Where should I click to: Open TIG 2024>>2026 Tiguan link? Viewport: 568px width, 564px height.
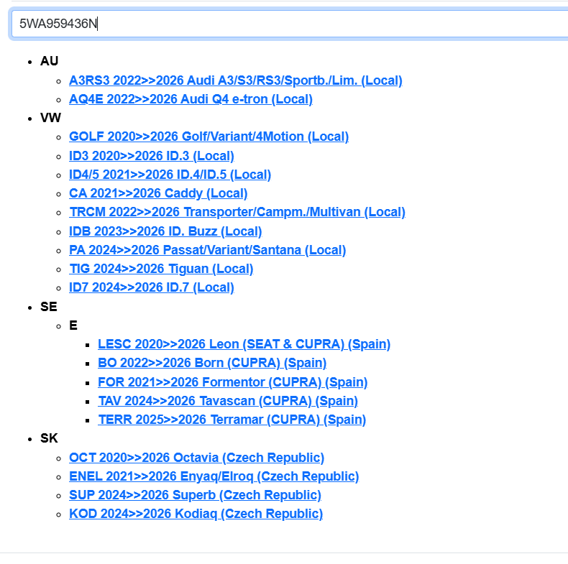click(x=161, y=269)
